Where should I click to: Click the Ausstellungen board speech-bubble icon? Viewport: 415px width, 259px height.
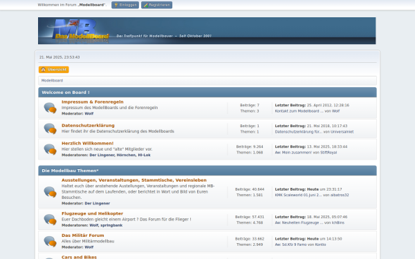click(x=50, y=192)
